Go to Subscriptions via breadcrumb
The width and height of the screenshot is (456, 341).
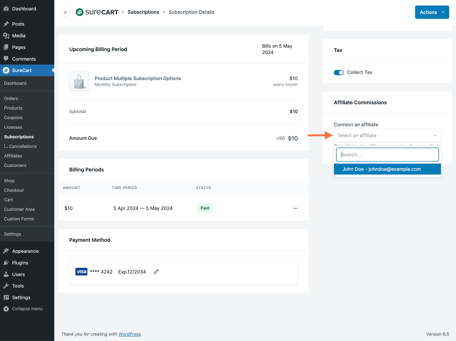tap(143, 12)
